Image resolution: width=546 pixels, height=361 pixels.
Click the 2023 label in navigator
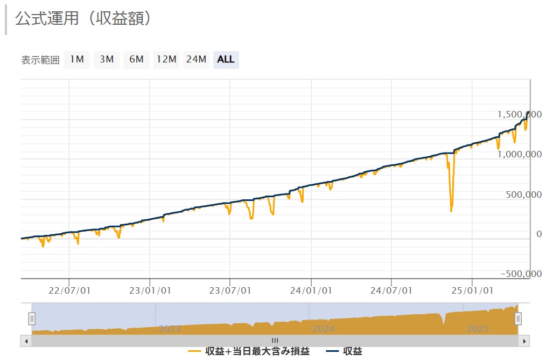[170, 329]
